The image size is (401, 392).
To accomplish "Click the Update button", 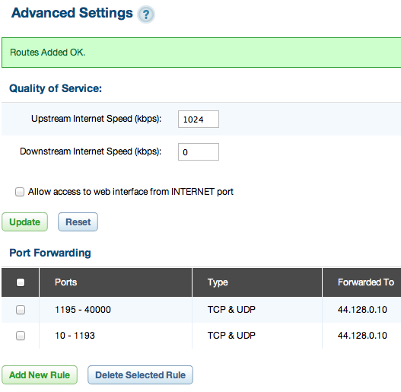I will [25, 221].
